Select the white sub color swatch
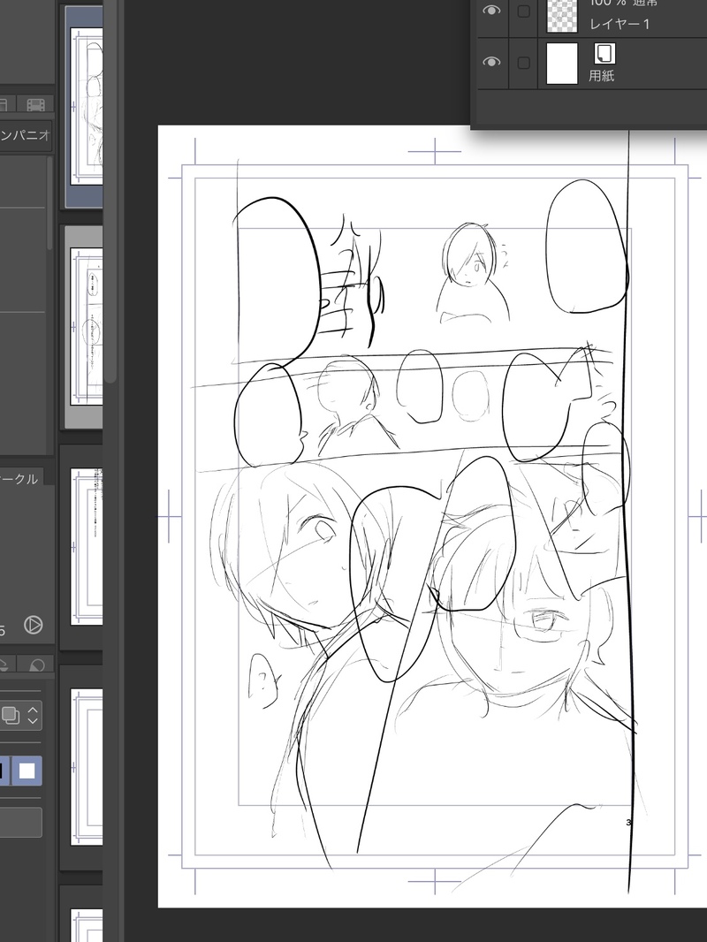This screenshot has width=707, height=942. pyautogui.click(x=27, y=771)
